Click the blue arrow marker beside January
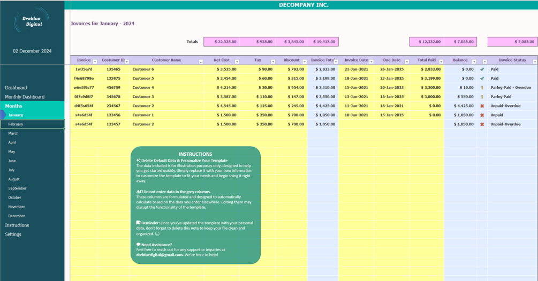The height and width of the screenshot is (281, 538). click(x=3, y=115)
